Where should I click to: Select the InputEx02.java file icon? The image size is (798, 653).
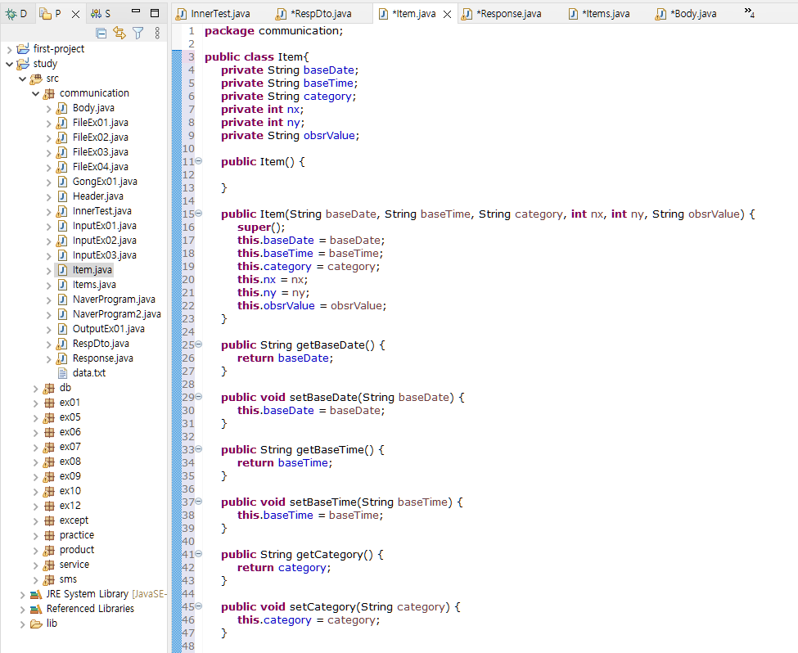62,241
